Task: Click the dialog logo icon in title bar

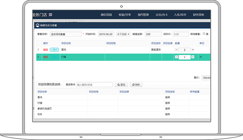Action: pos(37,25)
